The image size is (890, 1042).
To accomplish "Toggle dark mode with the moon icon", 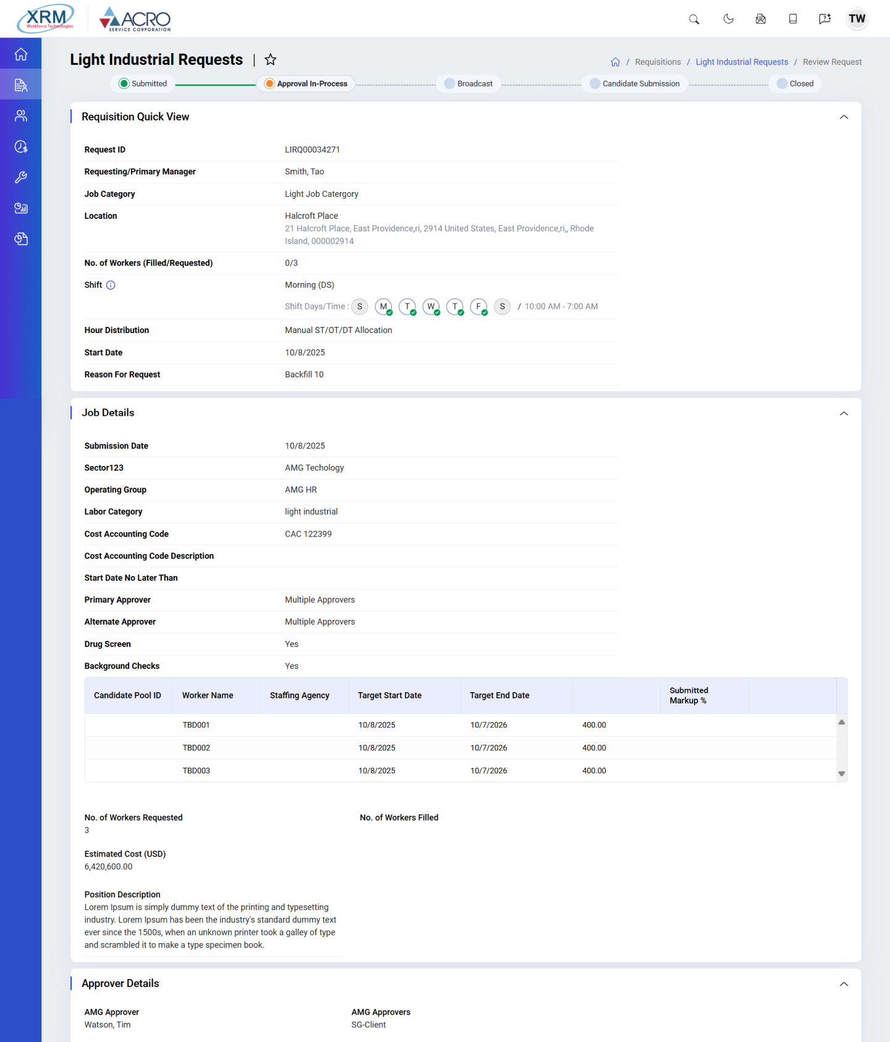I will coord(728,19).
